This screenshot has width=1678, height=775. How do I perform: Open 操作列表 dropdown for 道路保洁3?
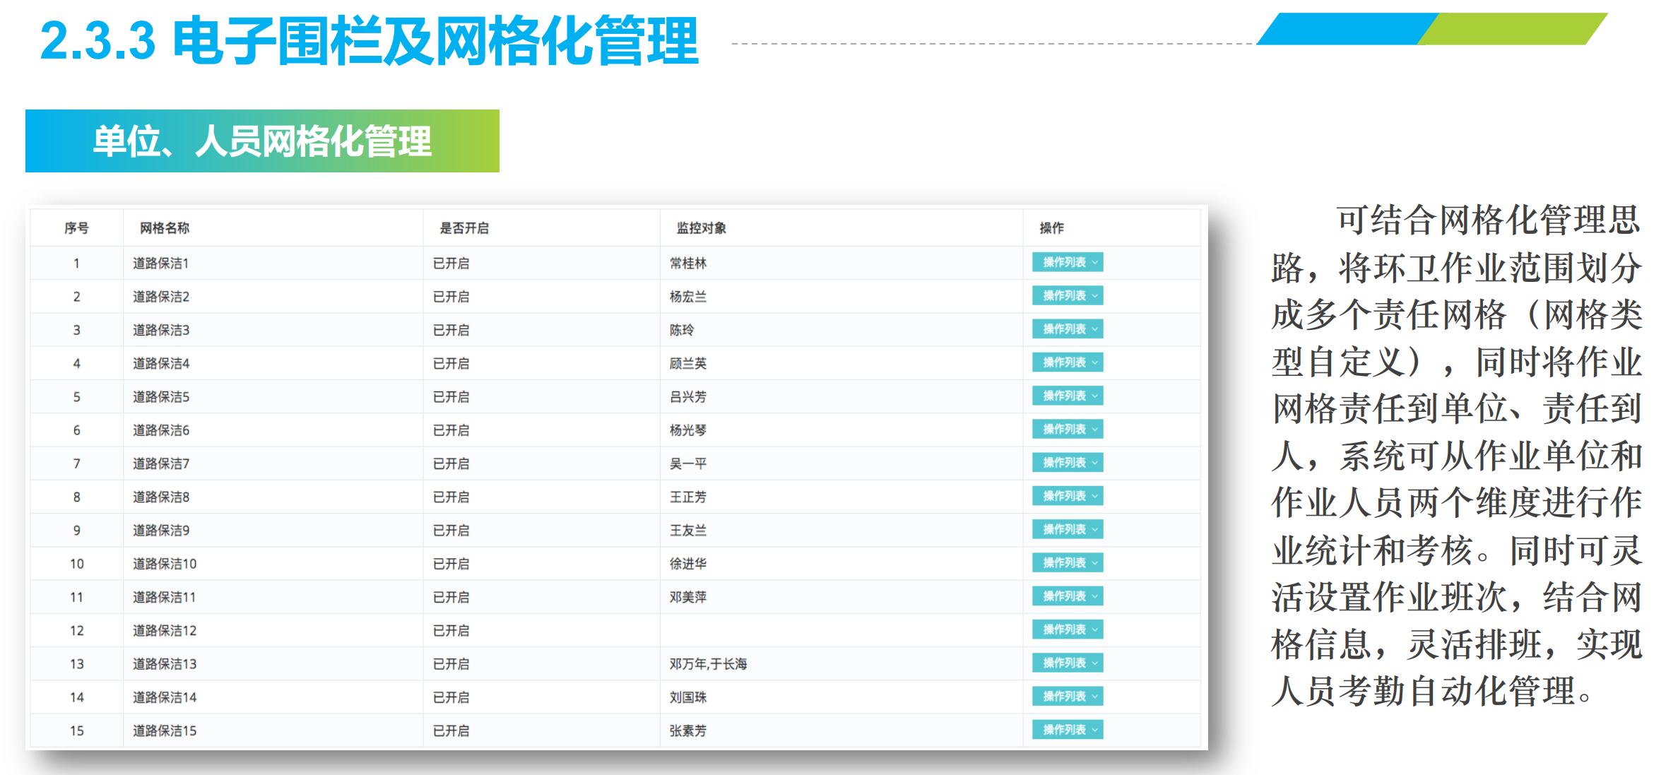pos(1067,329)
